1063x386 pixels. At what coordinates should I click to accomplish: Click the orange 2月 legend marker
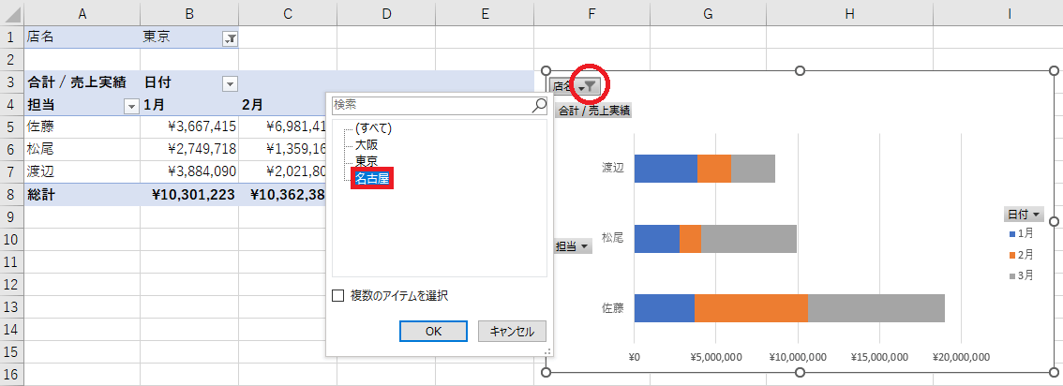click(x=1011, y=254)
